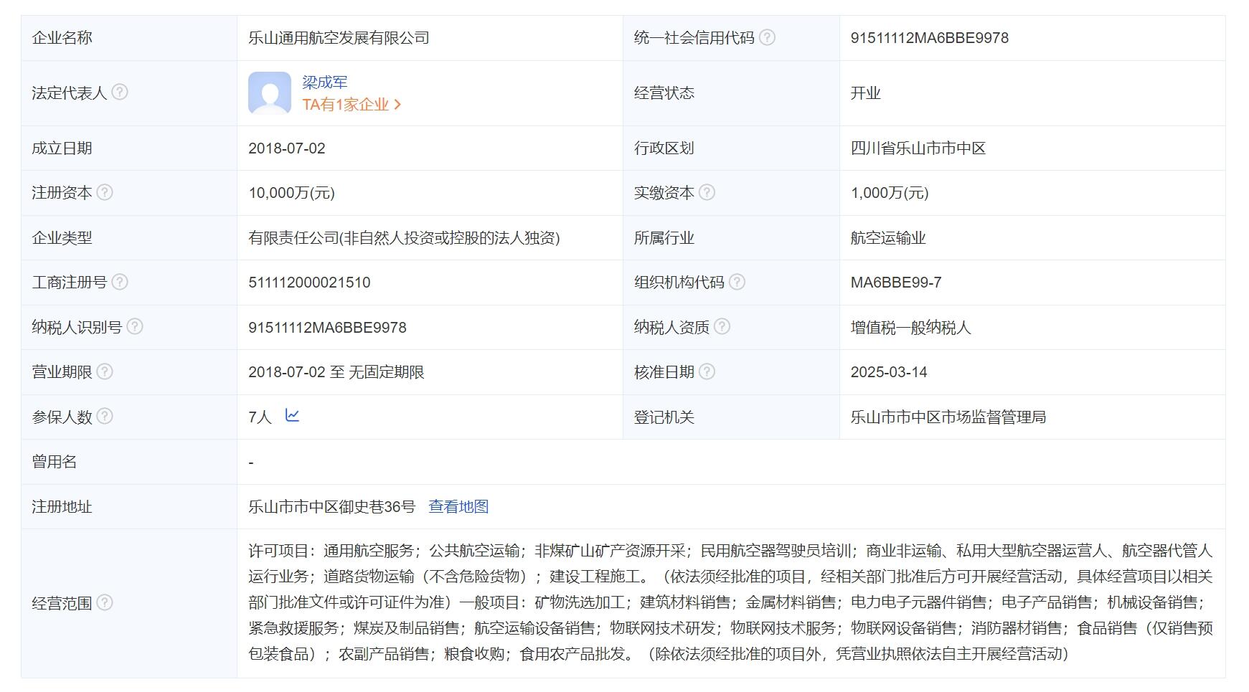Image resolution: width=1249 pixels, height=692 pixels.
Task: Click help icon next to 实缴资本
Action: pos(707,192)
